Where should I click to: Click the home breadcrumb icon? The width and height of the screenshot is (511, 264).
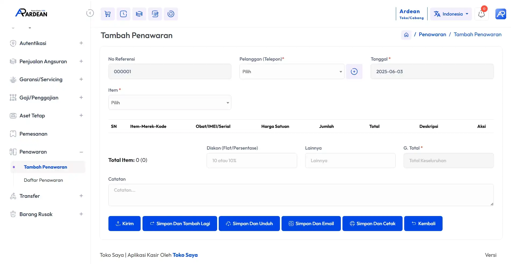406,35
